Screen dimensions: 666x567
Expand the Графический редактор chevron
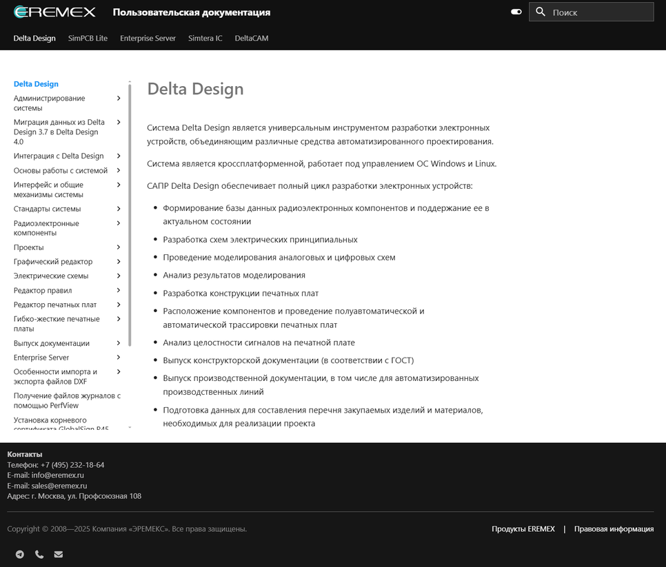pyautogui.click(x=119, y=262)
